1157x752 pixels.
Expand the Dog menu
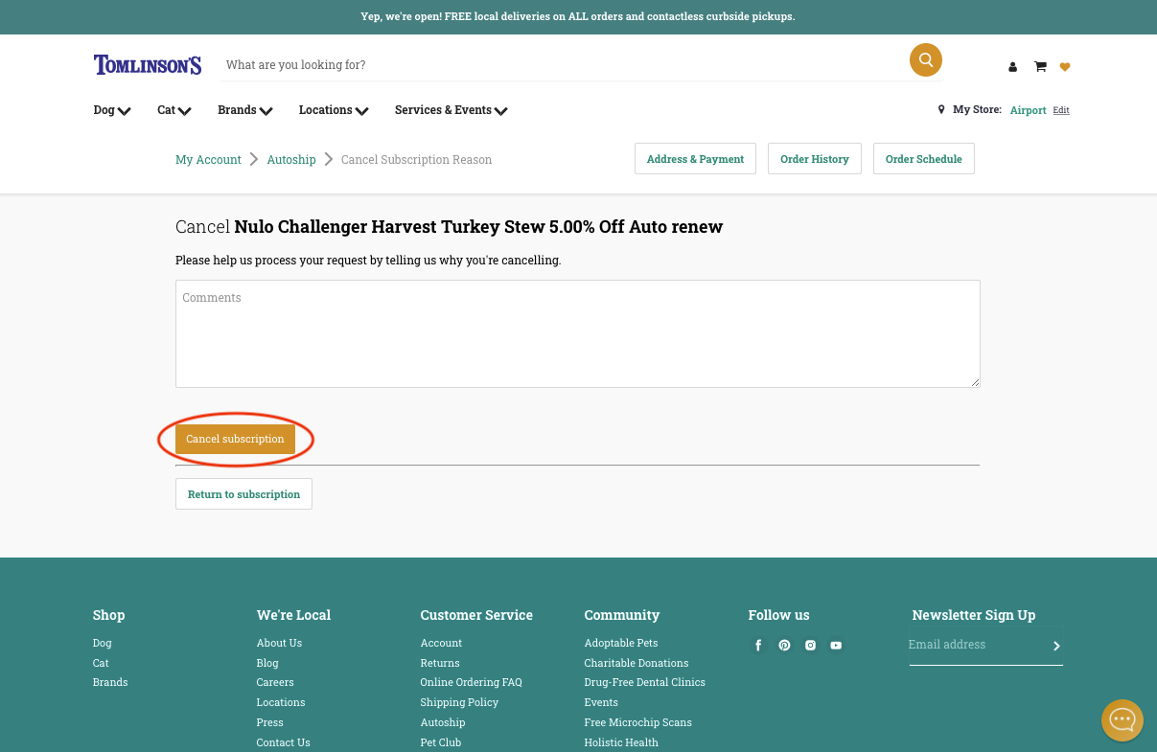pos(112,110)
